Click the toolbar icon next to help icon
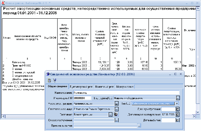201x131 pixels. 55,80
